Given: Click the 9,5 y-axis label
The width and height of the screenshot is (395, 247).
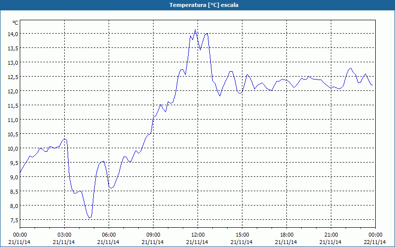Looking at the screenshot, I should pos(14,163).
